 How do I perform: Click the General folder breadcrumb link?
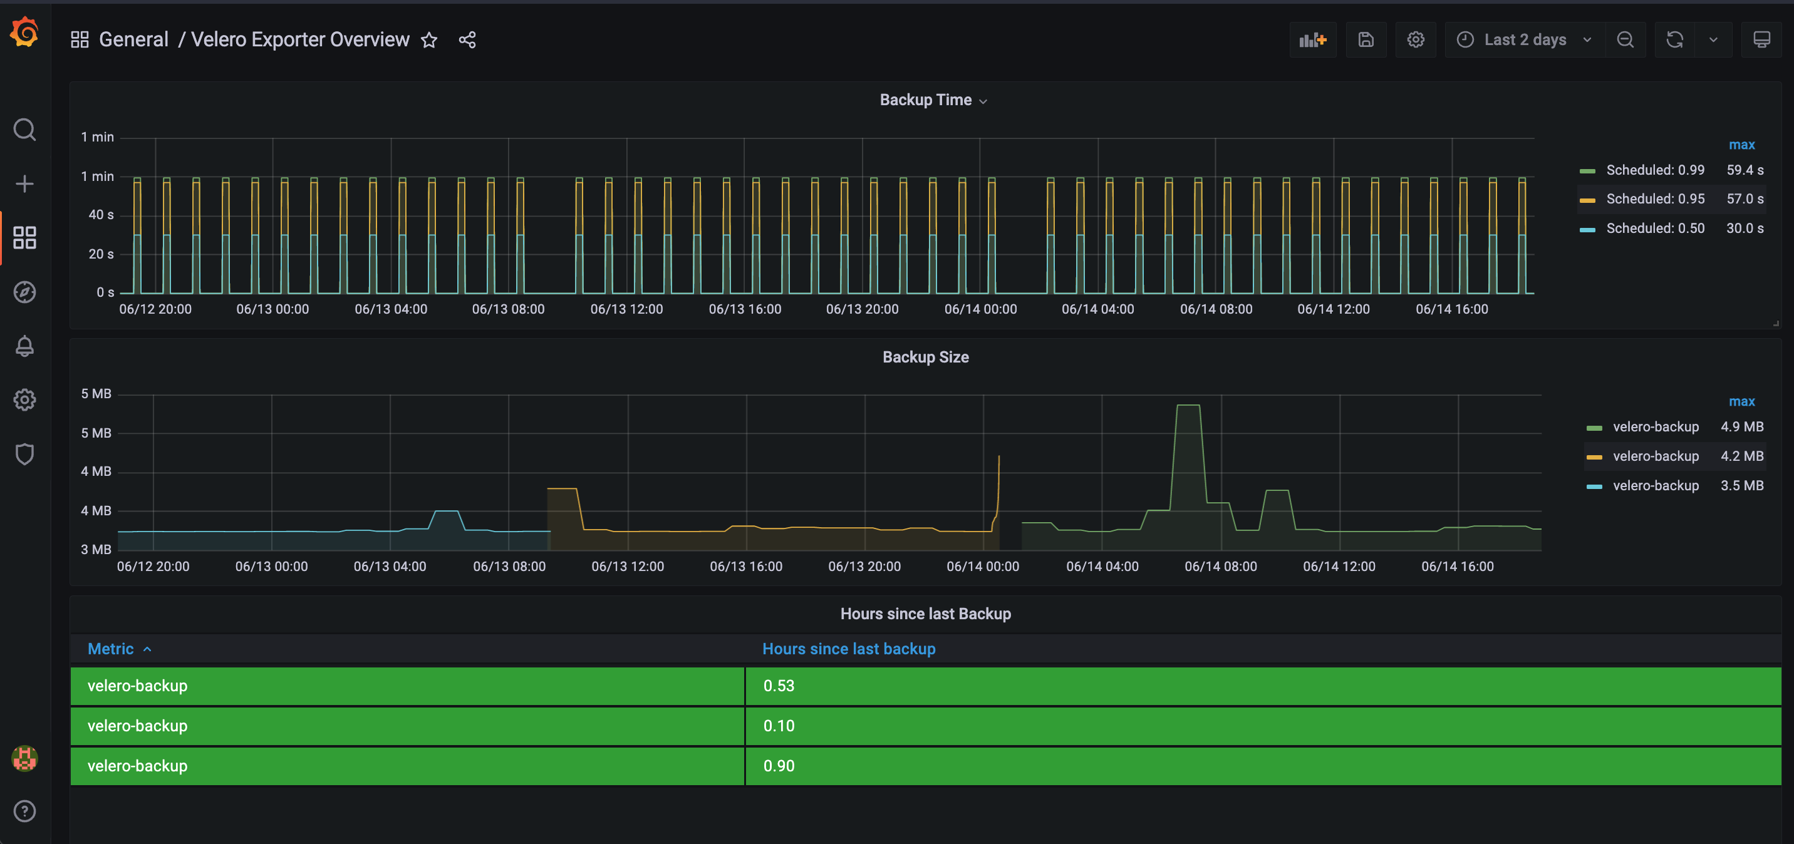coord(133,39)
